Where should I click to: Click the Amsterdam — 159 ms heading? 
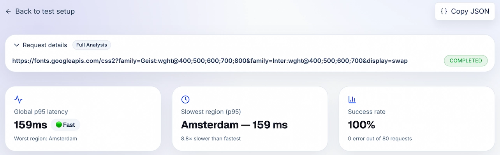tap(234, 125)
